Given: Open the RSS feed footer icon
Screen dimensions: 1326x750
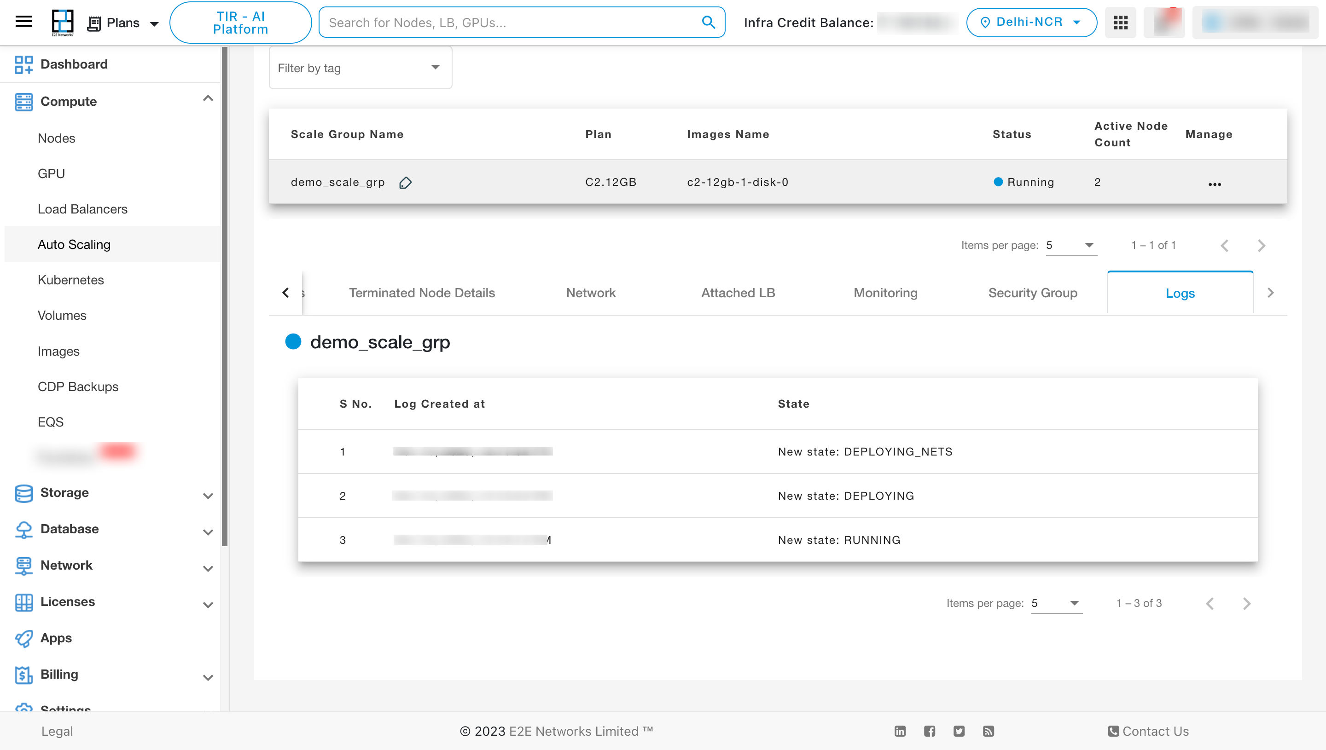Looking at the screenshot, I should pos(988,731).
